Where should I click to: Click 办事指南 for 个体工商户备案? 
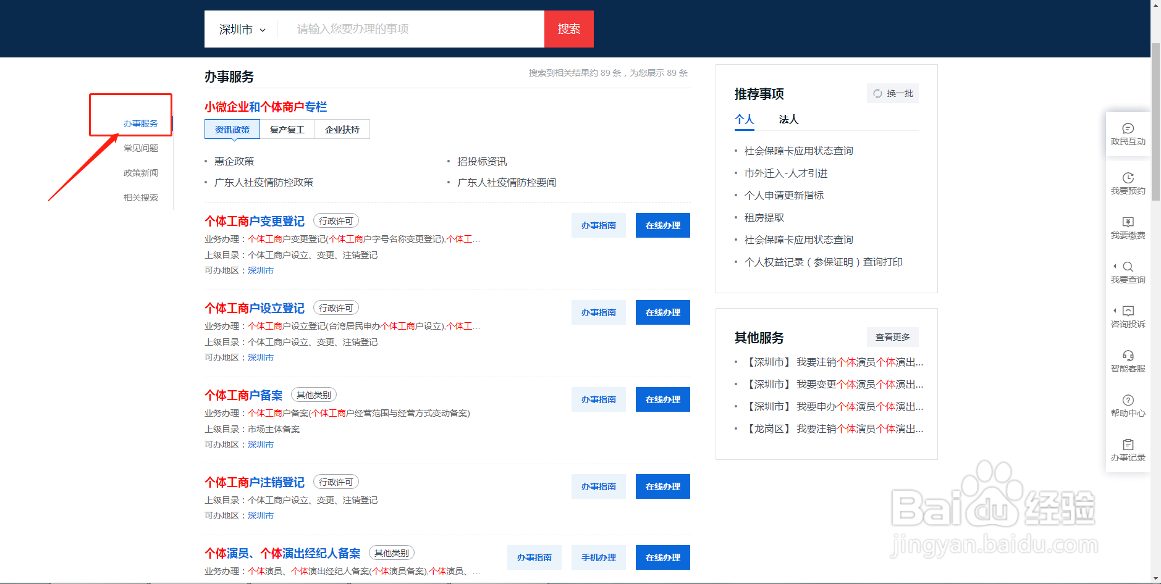tap(599, 399)
